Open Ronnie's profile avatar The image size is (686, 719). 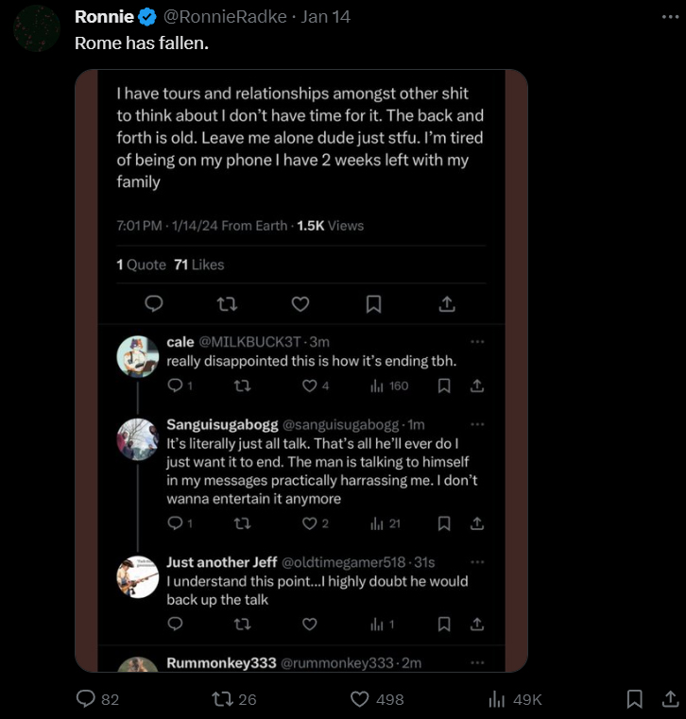(x=37, y=28)
